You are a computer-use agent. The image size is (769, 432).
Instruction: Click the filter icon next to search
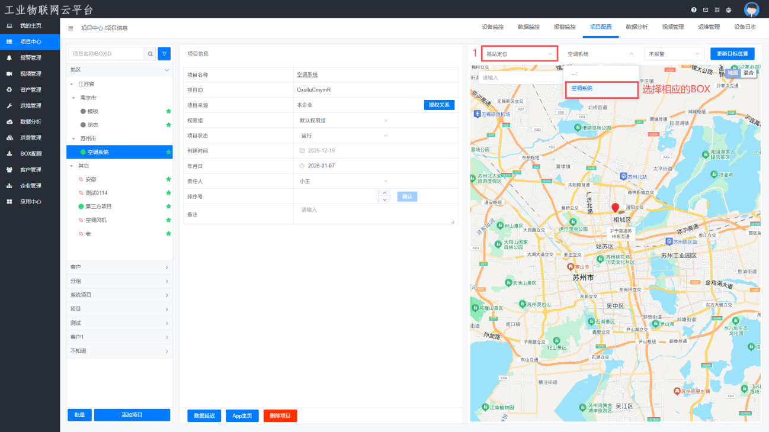point(164,54)
